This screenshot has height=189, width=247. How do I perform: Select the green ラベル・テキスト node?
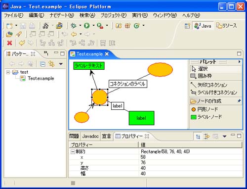pyautogui.click(x=89, y=66)
